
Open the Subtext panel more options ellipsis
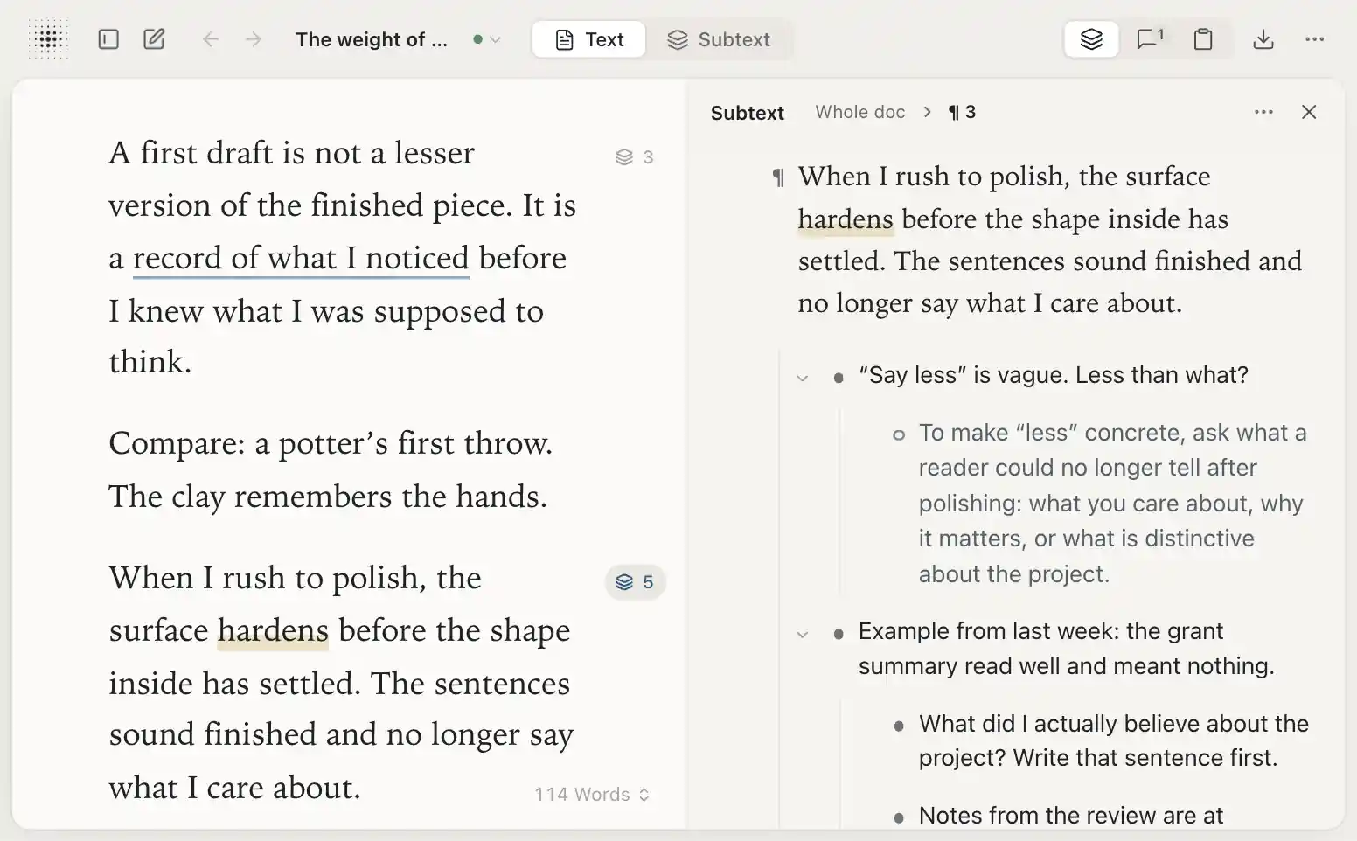pyautogui.click(x=1263, y=112)
